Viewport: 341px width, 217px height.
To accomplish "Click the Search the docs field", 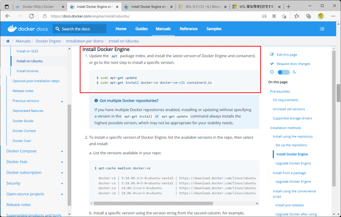I will click(79, 29).
